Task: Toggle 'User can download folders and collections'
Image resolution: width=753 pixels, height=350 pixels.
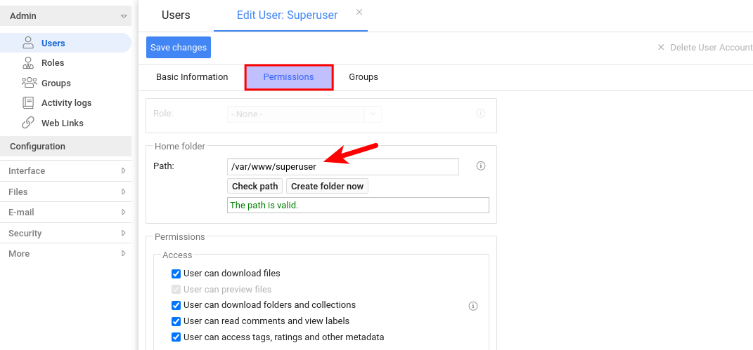Action: pyautogui.click(x=176, y=305)
